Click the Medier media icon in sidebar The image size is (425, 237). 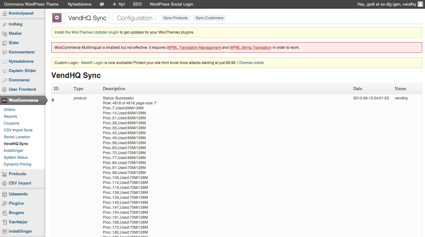(4, 34)
